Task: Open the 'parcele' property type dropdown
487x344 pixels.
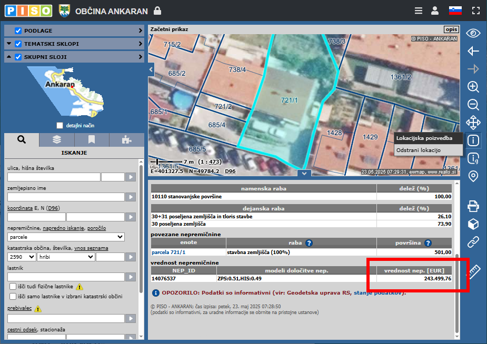Action: coord(66,237)
